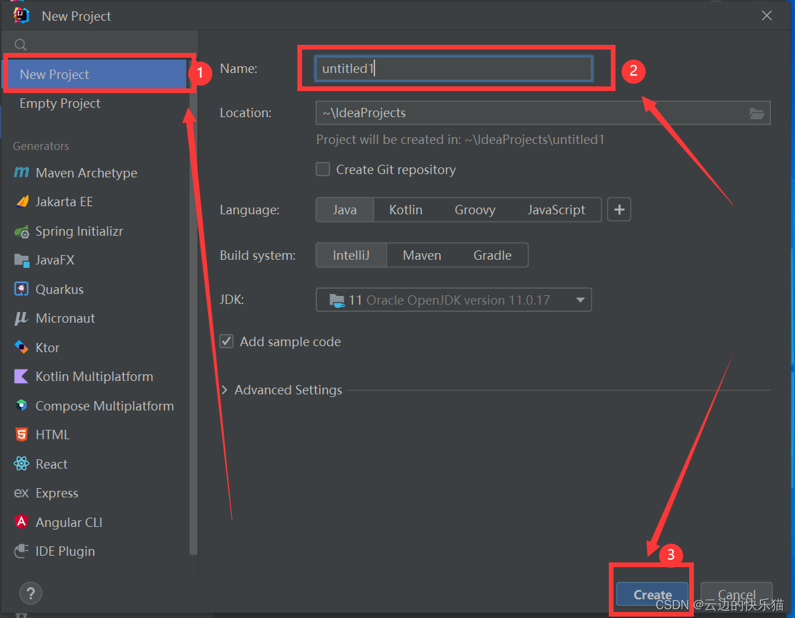Click the search magnifier icon
This screenshot has width=795, height=618.
pyautogui.click(x=21, y=45)
